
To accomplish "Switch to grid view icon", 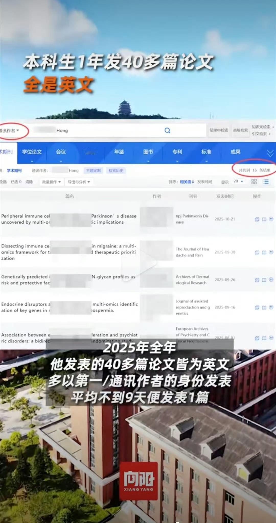I will (254, 181).
